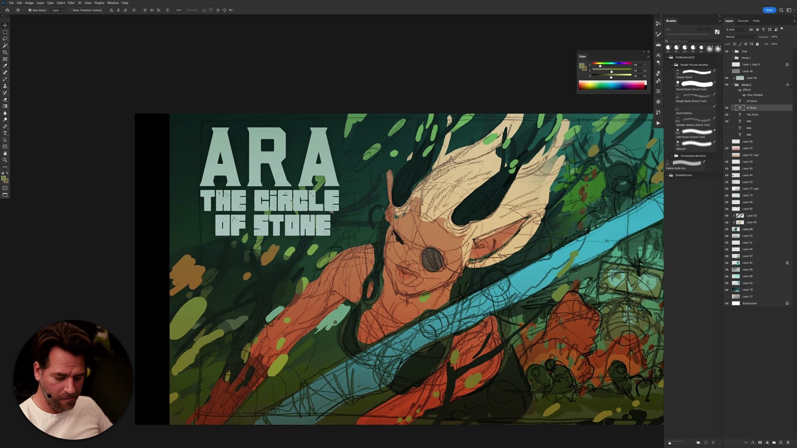This screenshot has height=448, width=797.
Task: Toggle visibility of Group 2
Action: pos(726,84)
